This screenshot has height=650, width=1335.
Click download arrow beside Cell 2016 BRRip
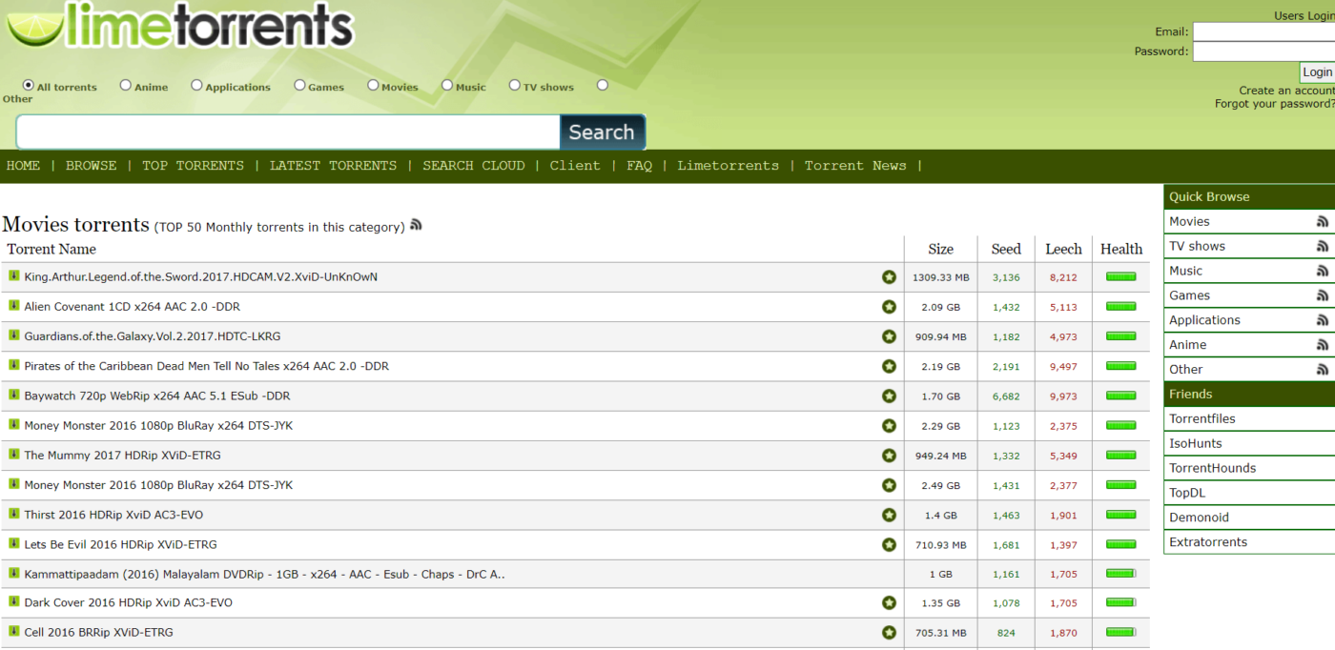point(14,631)
